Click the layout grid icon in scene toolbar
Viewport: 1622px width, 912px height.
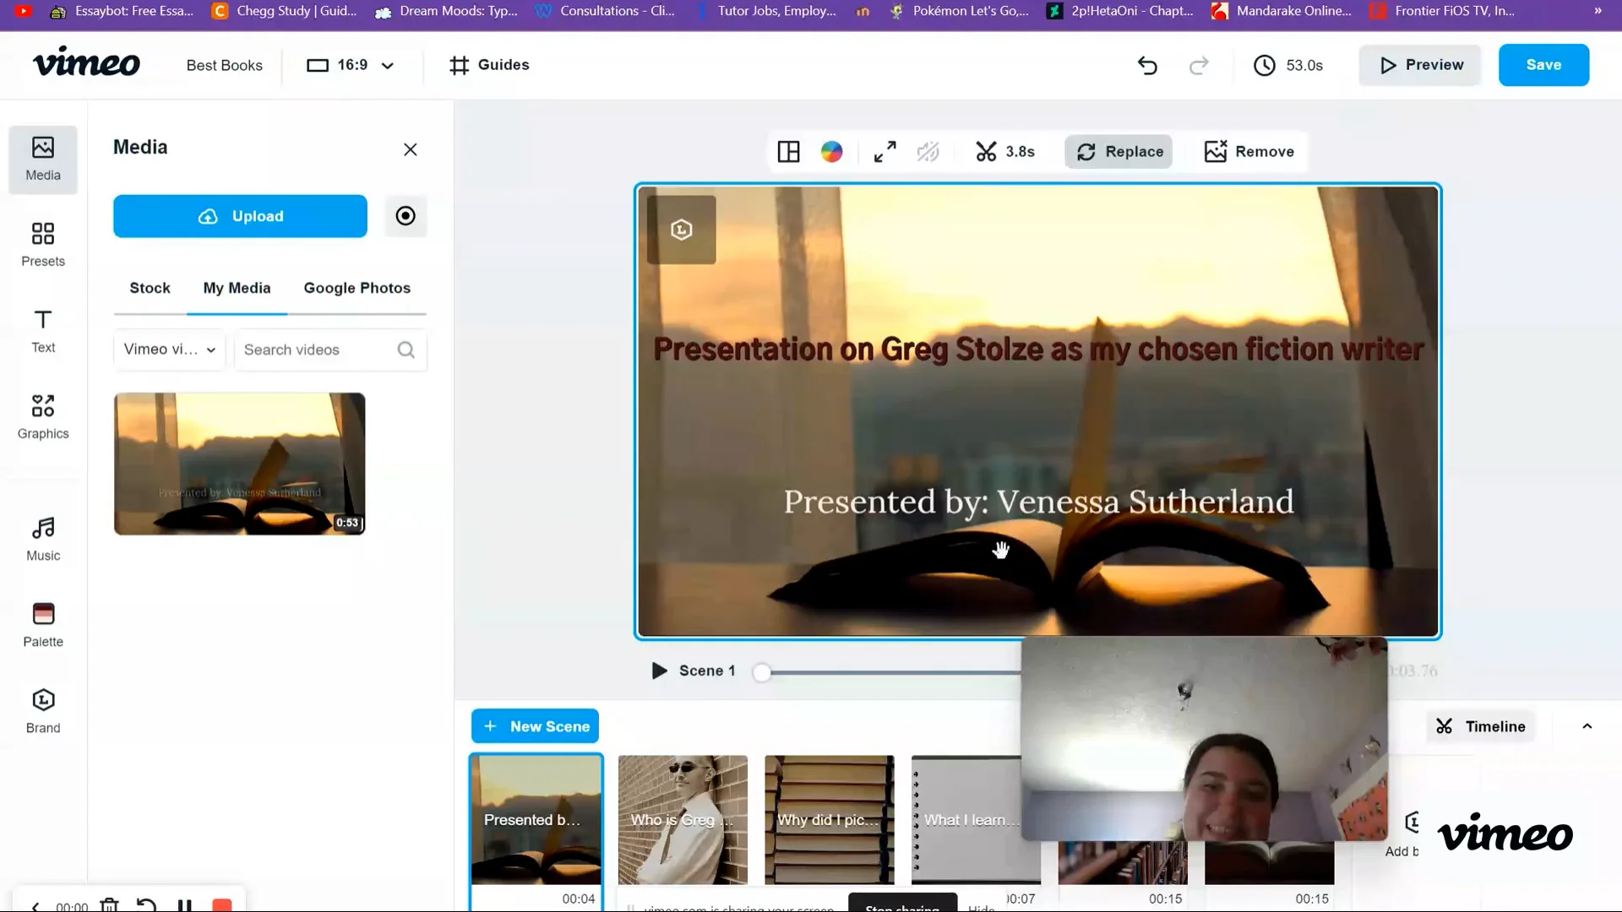point(788,152)
